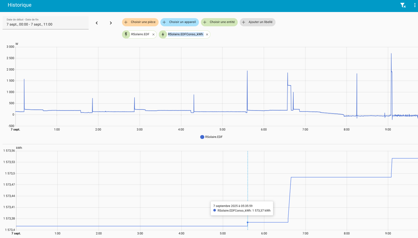Click plus icon on Ajouter un libellé
This screenshot has width=418, height=238.
244,22
